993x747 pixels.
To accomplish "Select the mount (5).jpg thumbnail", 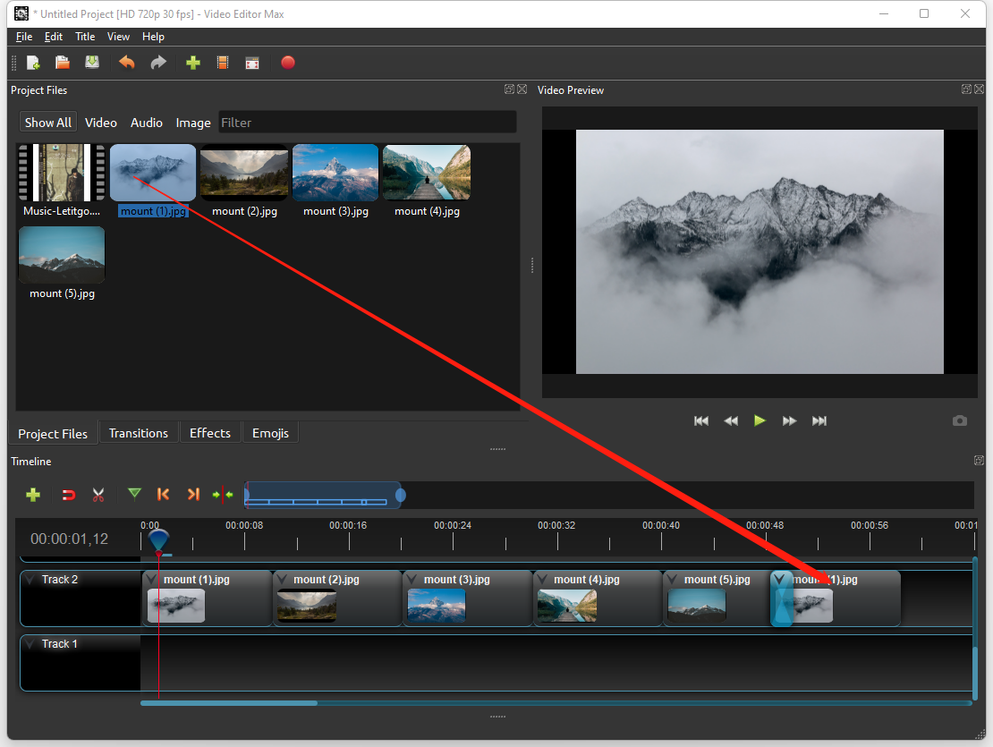I will pyautogui.click(x=61, y=255).
